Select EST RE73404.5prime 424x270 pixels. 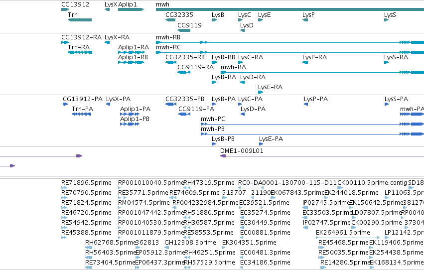click(88, 268)
